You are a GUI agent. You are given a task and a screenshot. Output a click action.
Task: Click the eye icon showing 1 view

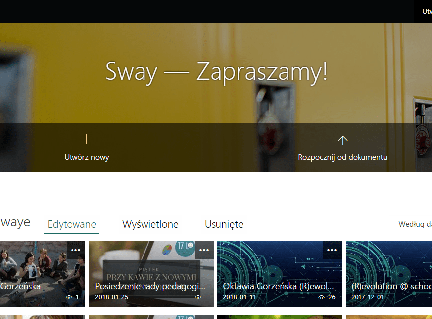tap(69, 297)
